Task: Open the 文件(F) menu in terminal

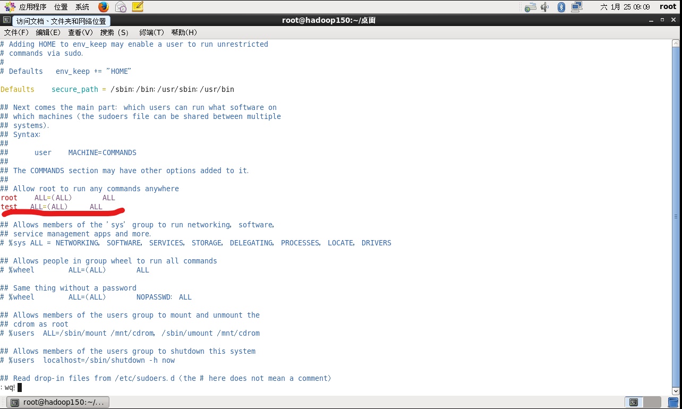Action: point(16,32)
